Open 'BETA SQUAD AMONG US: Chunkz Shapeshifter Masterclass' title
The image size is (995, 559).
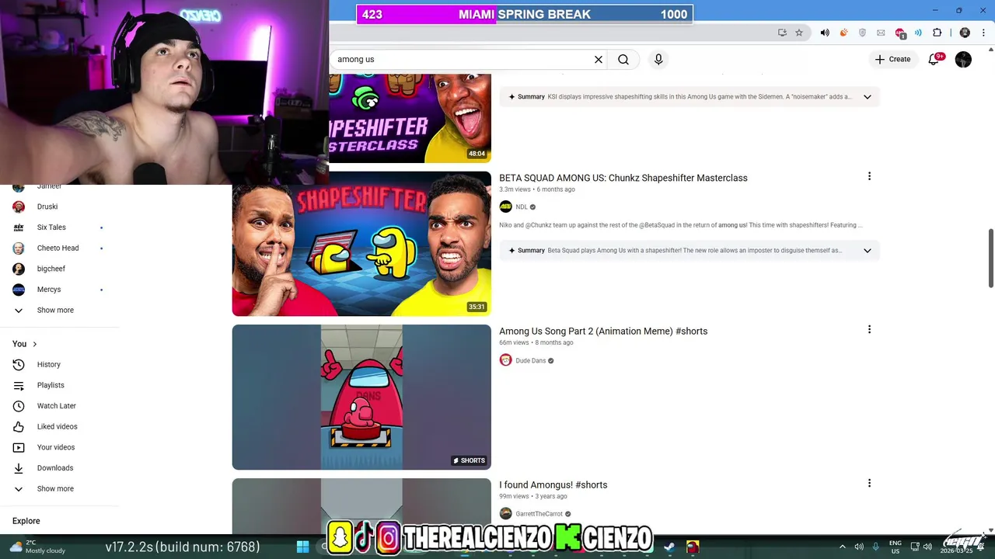coord(623,178)
